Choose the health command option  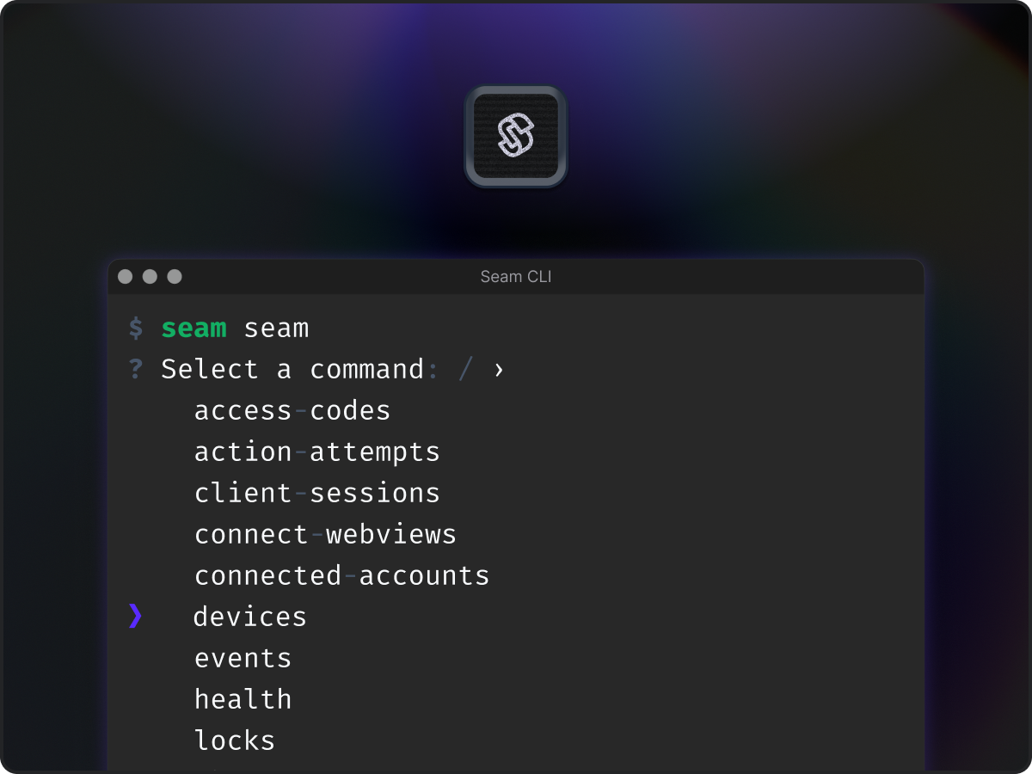(x=243, y=699)
